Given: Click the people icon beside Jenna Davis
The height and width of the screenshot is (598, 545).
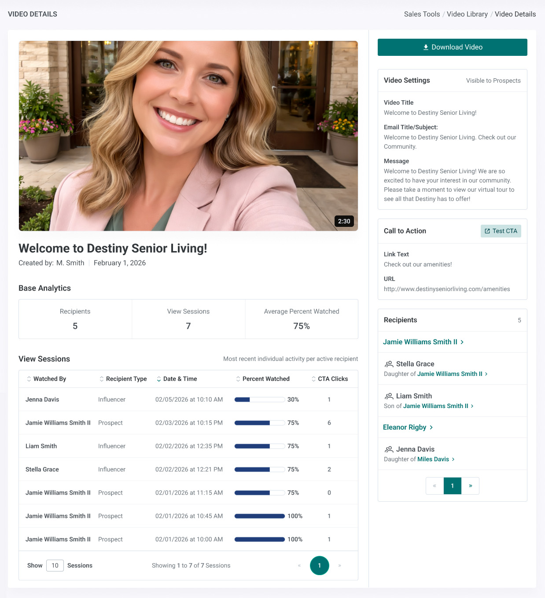Looking at the screenshot, I should tap(389, 449).
